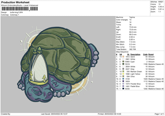Click 'Madeira Classic 40' in row 14
Screen dimensions: 165x116
(156, 89)
